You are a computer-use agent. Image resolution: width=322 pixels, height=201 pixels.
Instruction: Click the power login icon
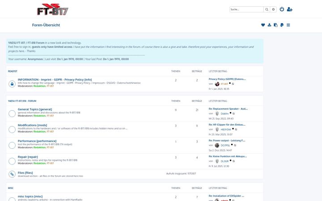point(282,9)
